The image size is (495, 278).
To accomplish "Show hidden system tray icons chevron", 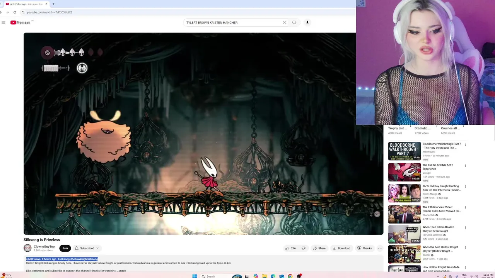I will 438,276.
